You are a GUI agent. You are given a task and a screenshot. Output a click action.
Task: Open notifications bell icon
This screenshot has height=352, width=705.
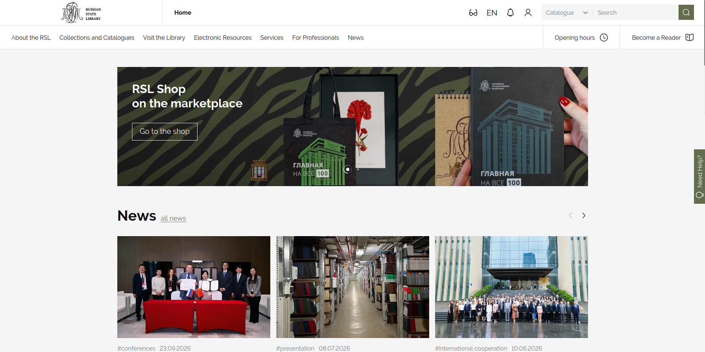coord(510,13)
